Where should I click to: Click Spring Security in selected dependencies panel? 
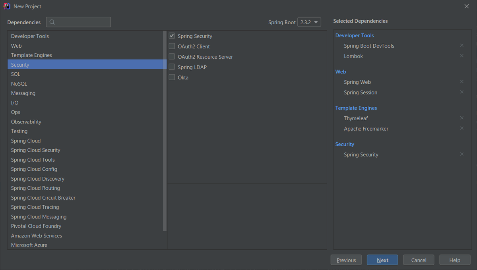[361, 154]
